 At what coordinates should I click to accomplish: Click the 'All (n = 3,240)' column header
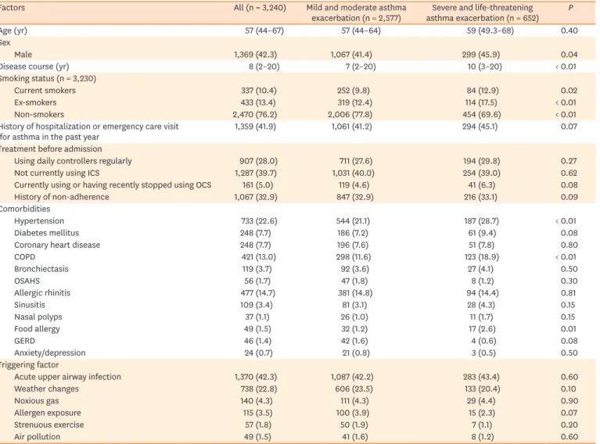point(260,8)
